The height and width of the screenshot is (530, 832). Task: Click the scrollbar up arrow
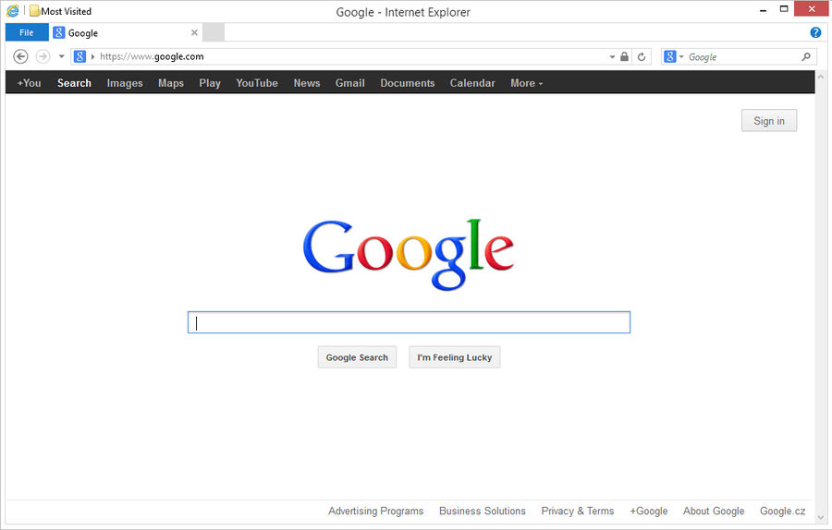click(x=821, y=77)
